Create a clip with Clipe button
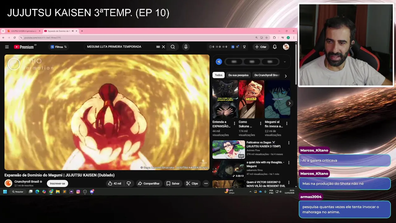 192,183
